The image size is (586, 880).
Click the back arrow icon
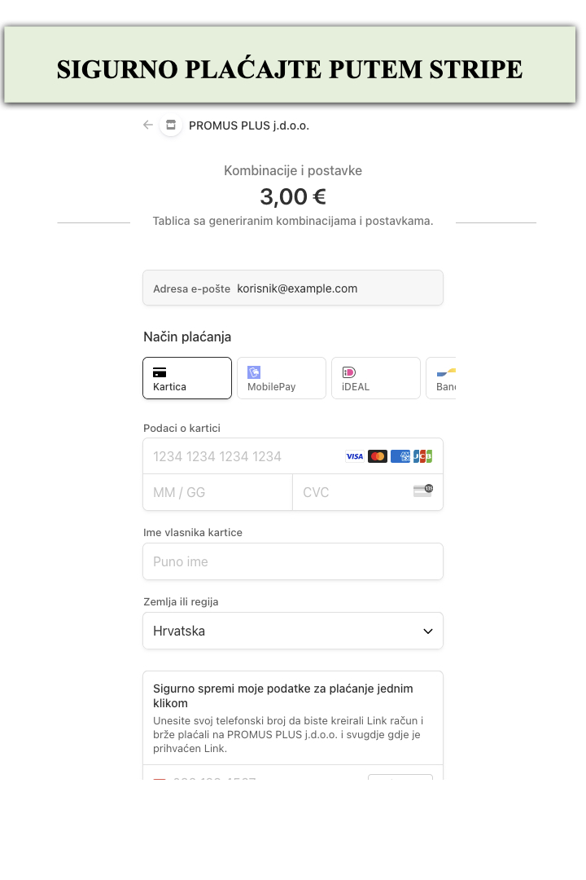point(148,125)
